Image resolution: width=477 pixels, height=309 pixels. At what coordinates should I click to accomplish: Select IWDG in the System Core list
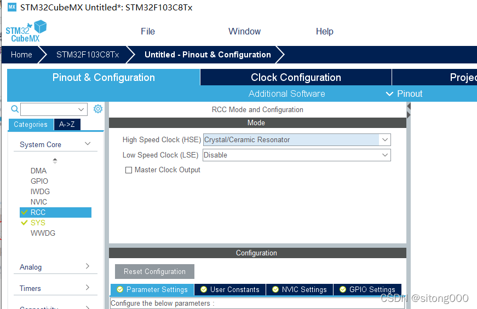(40, 191)
